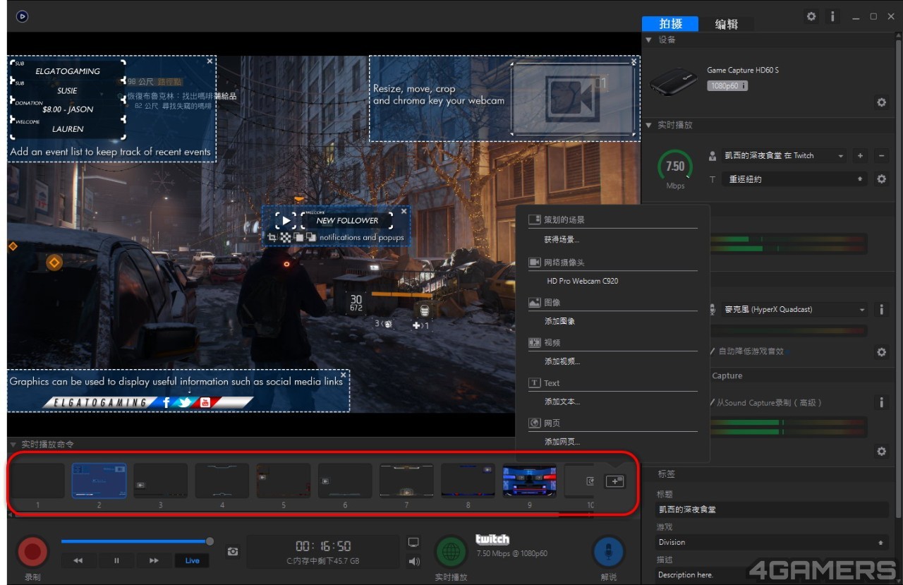Viewport: 903px width, 585px height.
Task: Open live streaming settings gear
Action: tap(881, 179)
